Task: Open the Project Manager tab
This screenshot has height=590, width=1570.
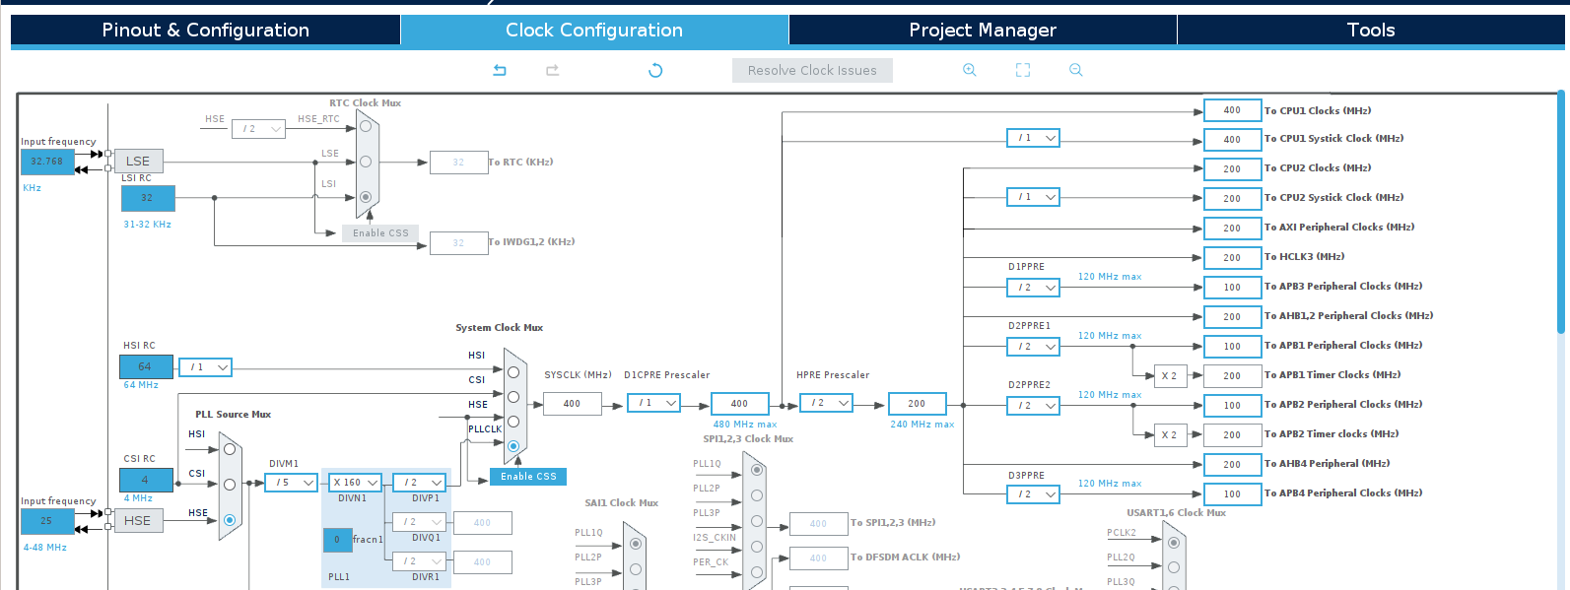Action: point(982,31)
